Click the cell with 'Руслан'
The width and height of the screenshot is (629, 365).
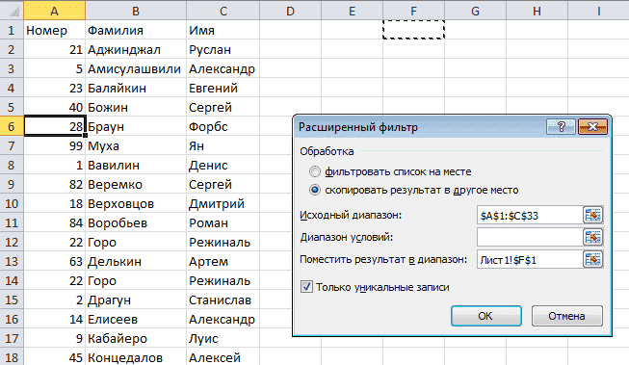coord(223,49)
